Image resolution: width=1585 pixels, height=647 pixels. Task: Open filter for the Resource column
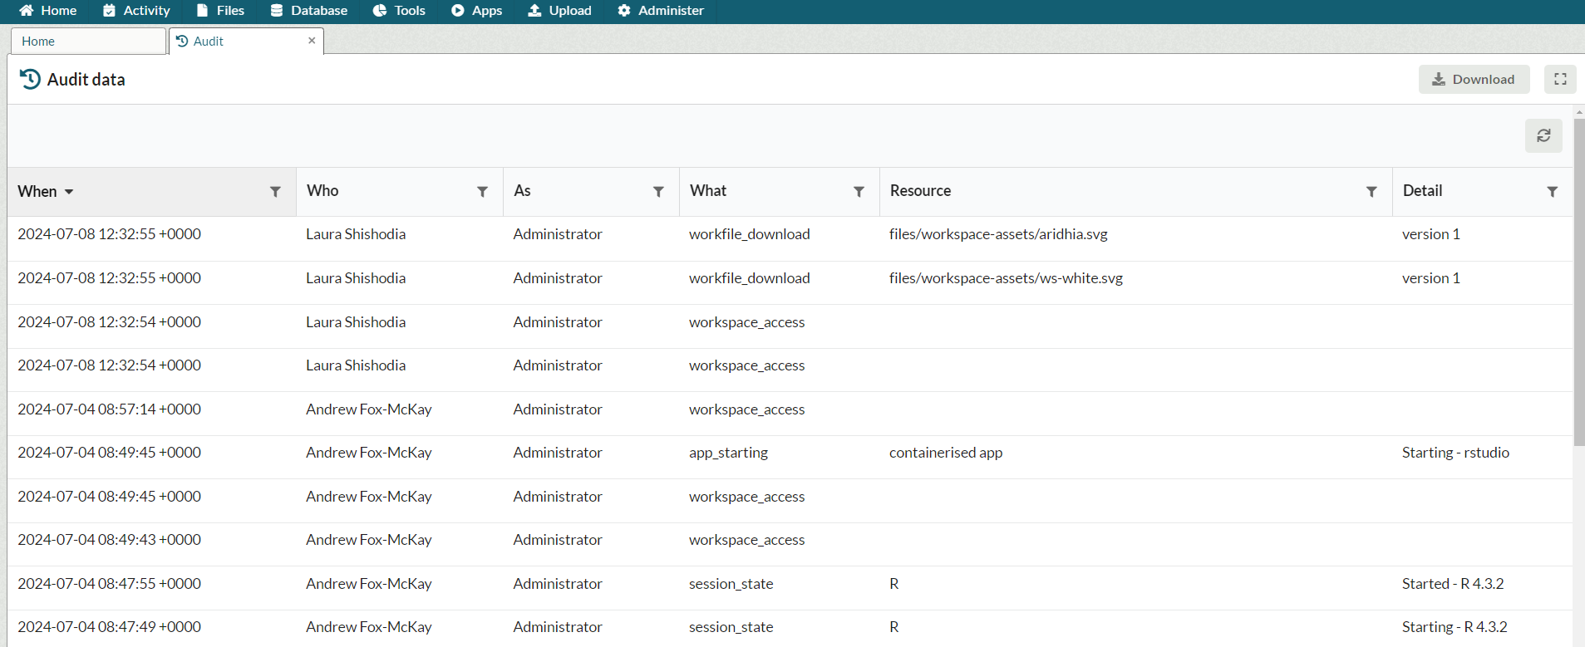click(x=1371, y=192)
